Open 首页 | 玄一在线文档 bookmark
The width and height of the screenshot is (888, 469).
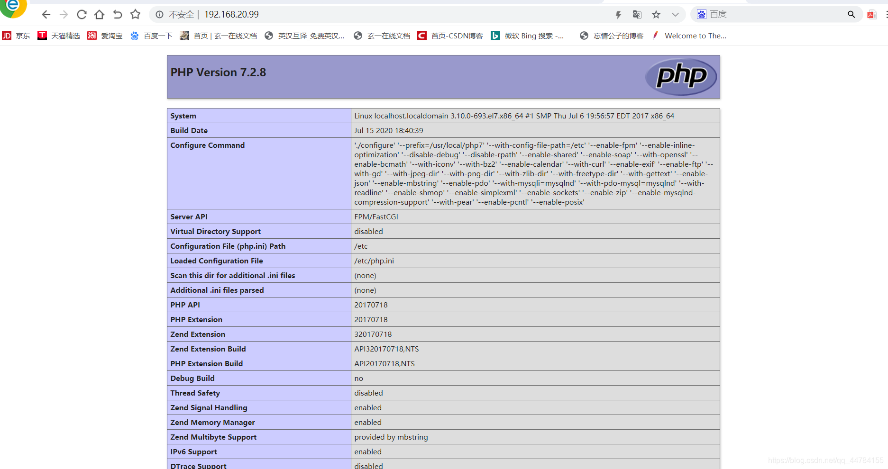tap(219, 36)
